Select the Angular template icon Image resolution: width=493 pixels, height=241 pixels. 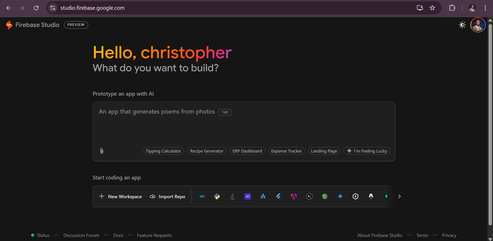point(294,196)
